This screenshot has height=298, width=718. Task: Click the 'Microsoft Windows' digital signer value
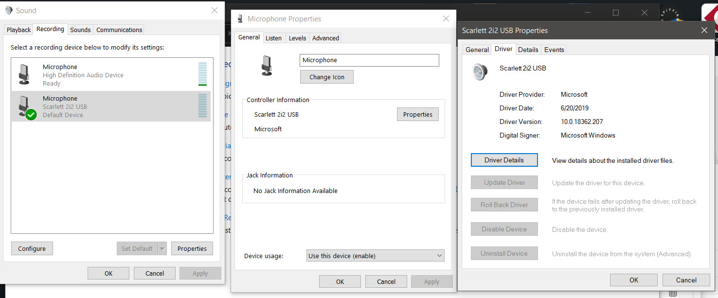point(588,135)
